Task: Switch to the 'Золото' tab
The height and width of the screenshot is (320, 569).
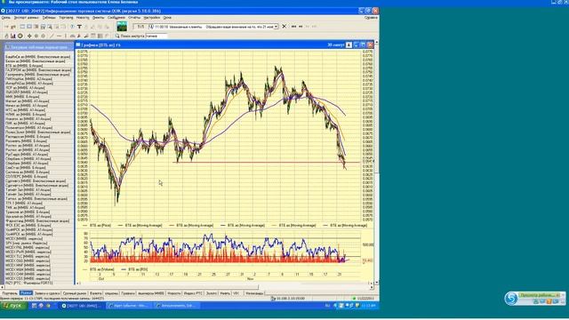Action: point(212,292)
